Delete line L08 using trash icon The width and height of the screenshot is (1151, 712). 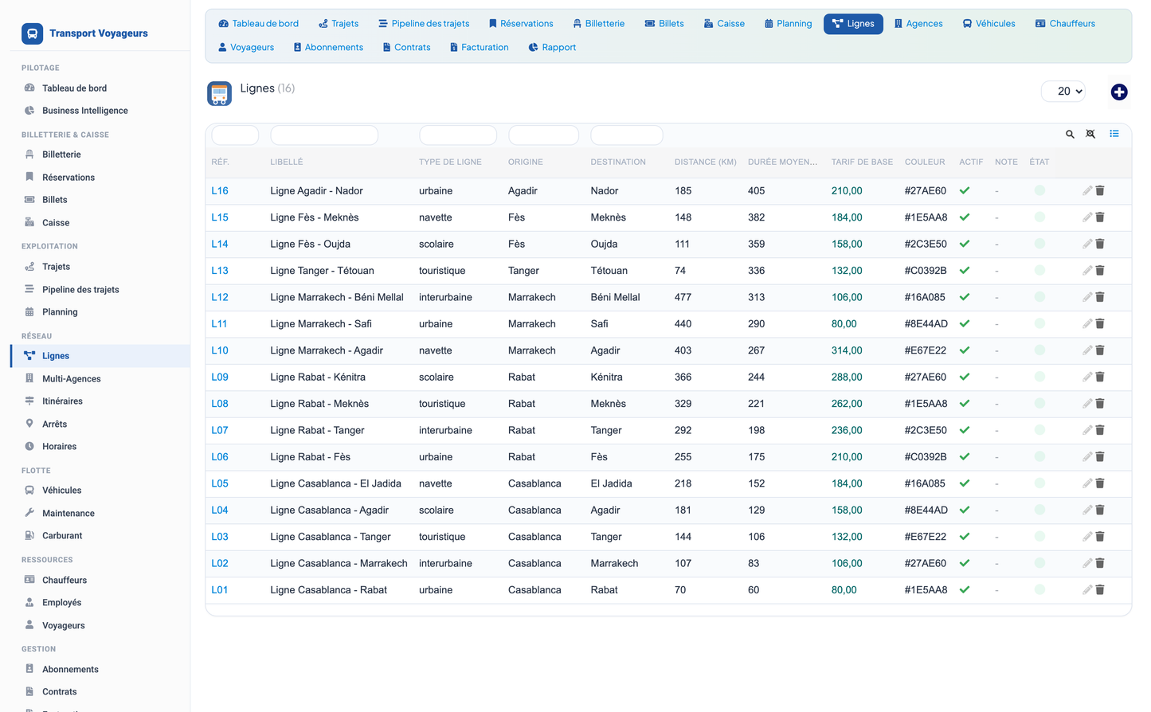point(1100,404)
